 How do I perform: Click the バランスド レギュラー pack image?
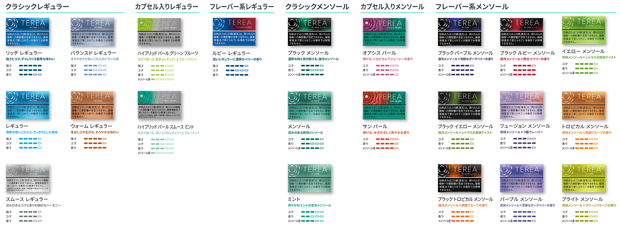pos(93,32)
